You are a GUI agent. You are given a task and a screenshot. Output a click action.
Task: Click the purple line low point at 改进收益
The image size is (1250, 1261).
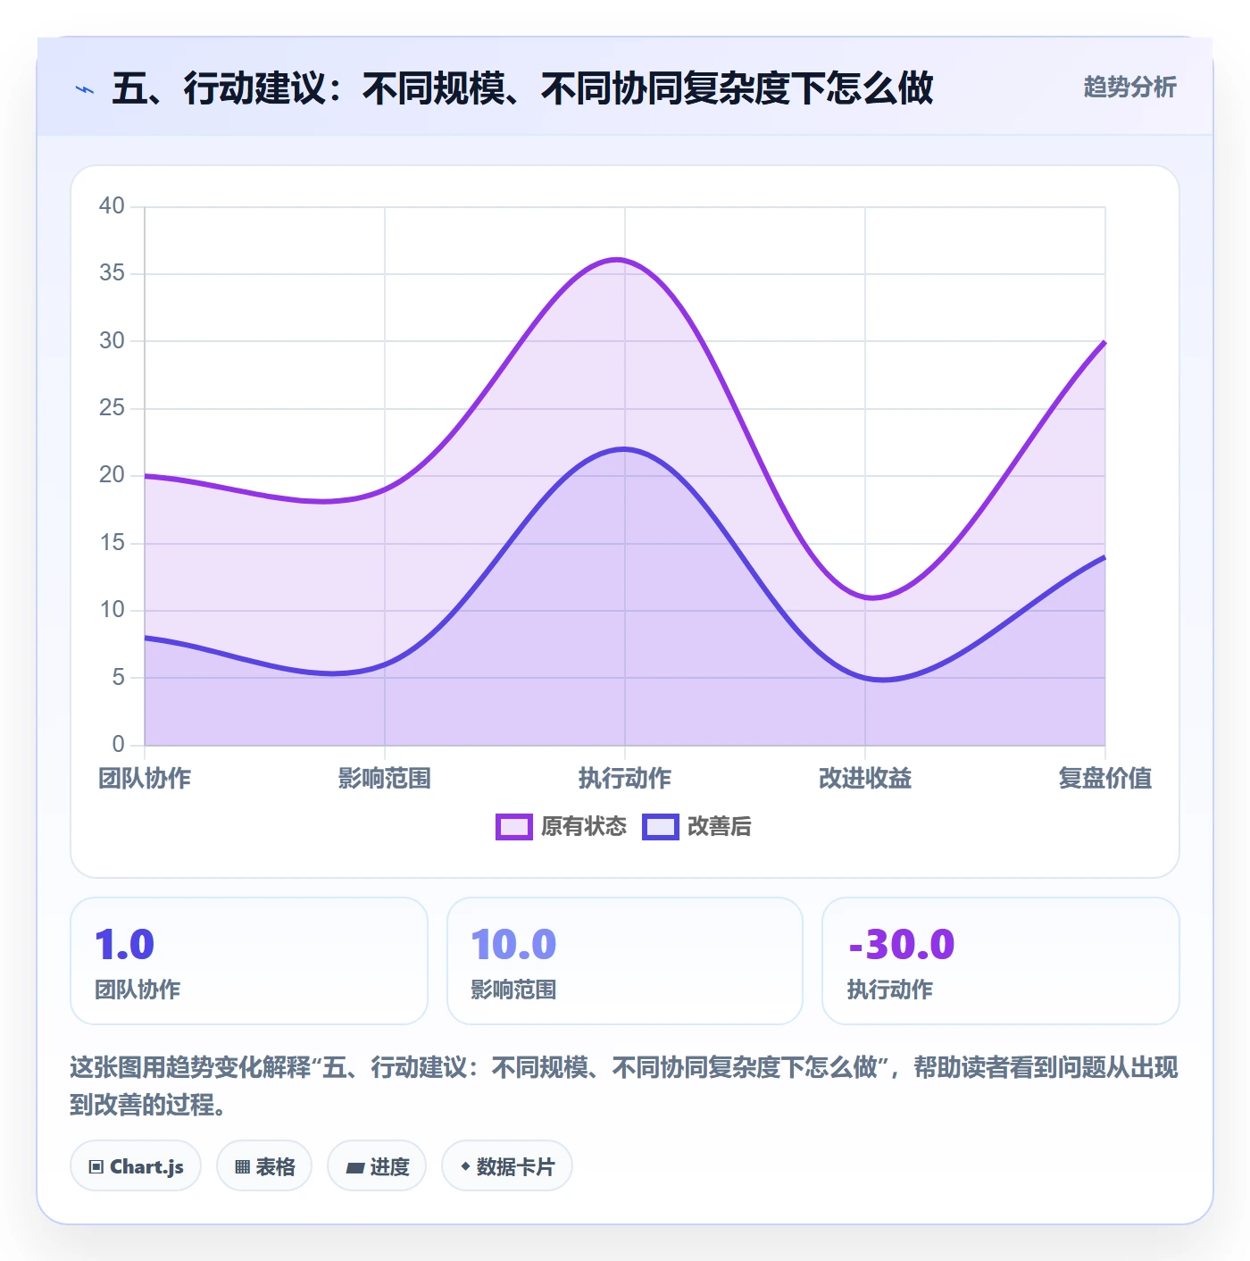pyautogui.click(x=872, y=597)
